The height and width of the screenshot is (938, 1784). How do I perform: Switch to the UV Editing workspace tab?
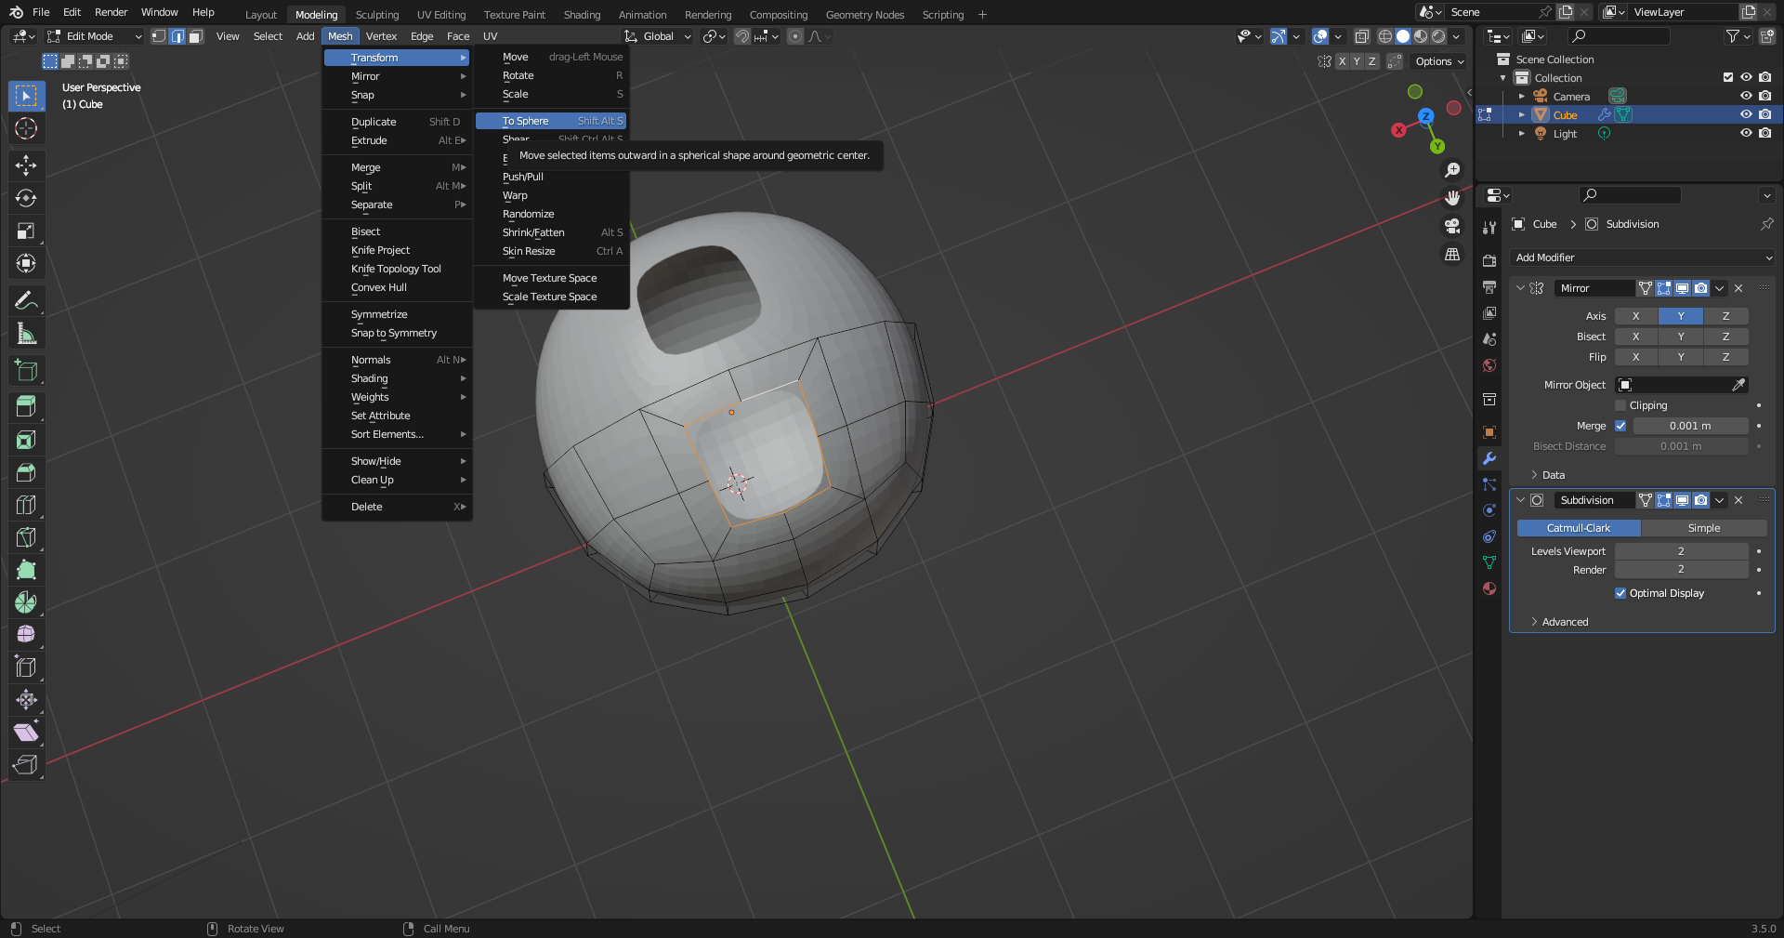point(441,15)
